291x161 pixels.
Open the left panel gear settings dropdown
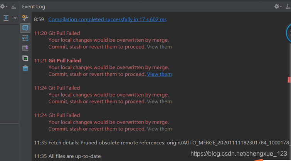coord(4,7)
